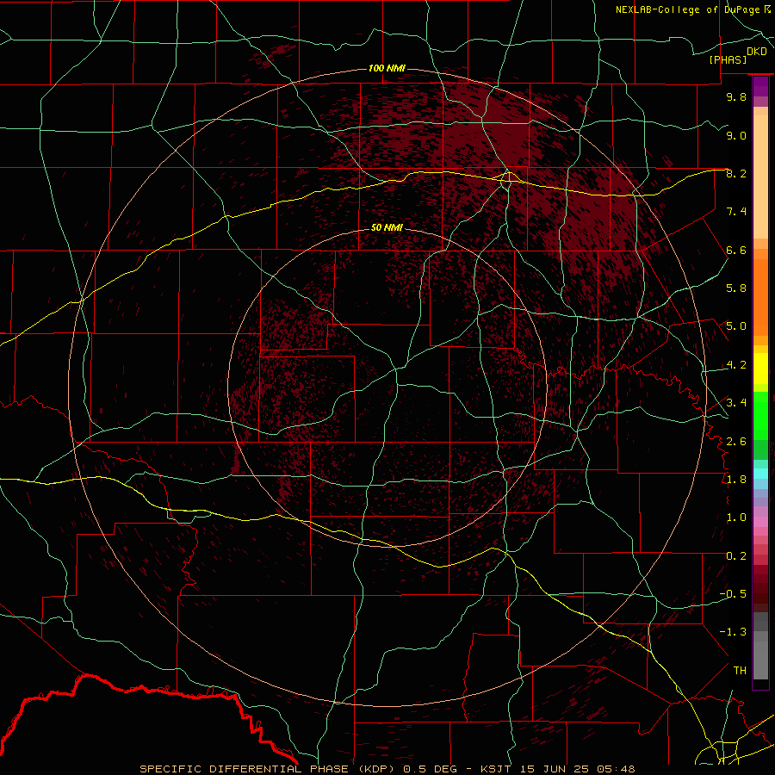Click the -0.5 scale value
The height and width of the screenshot is (775, 775).
point(733,594)
